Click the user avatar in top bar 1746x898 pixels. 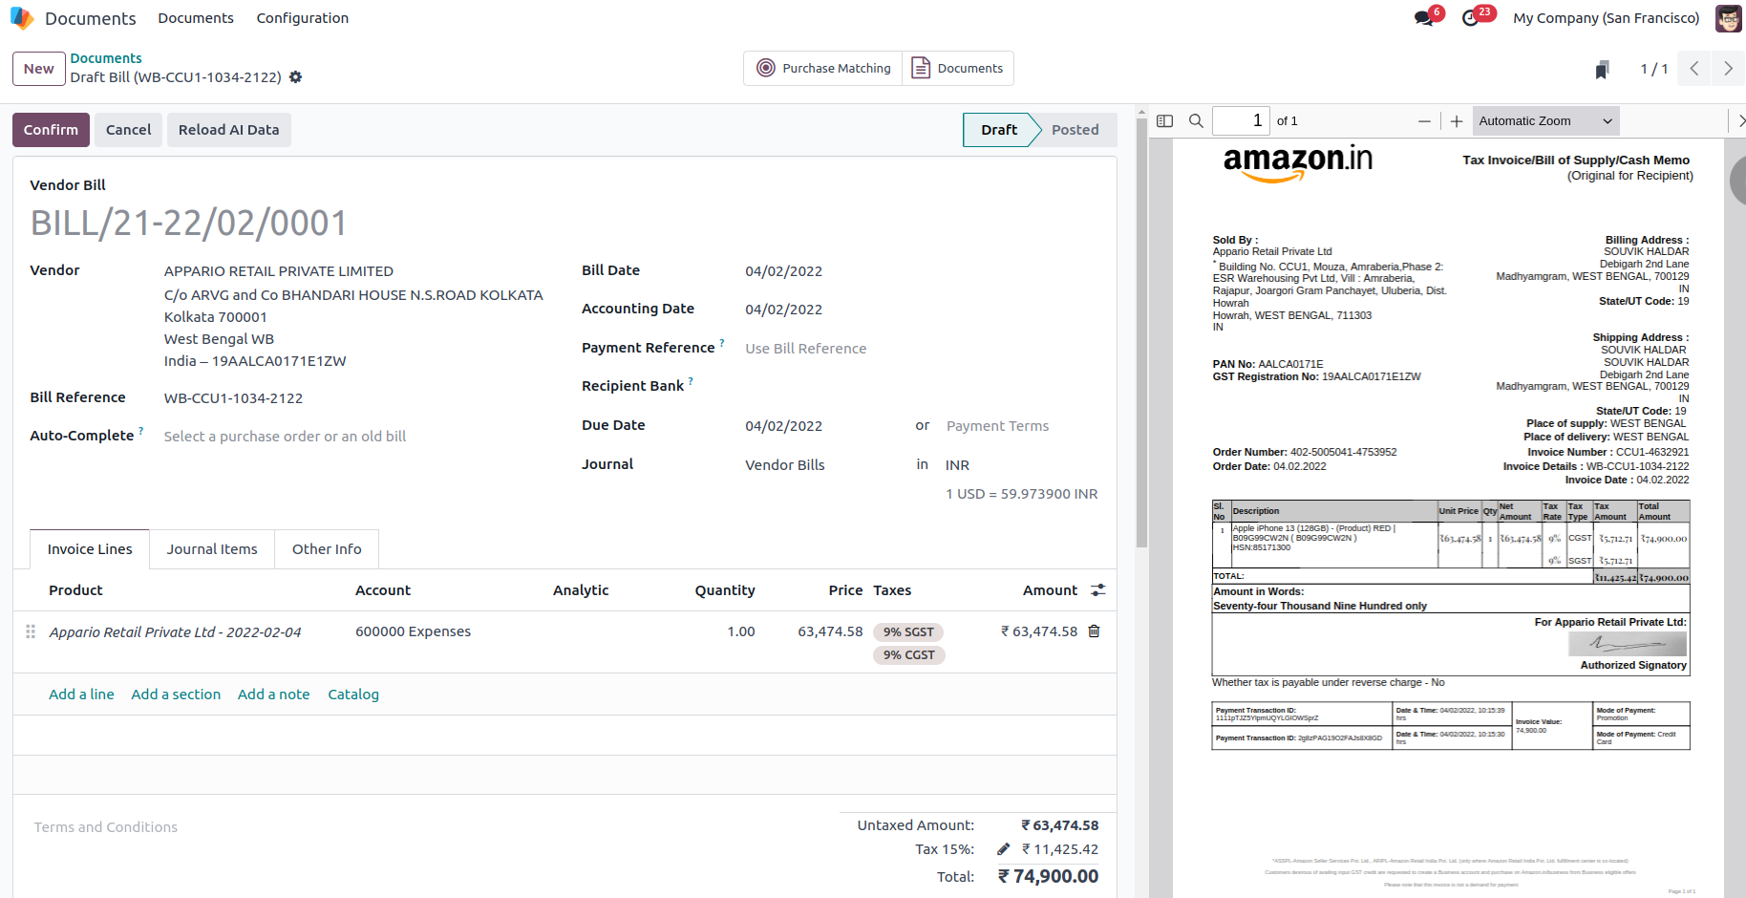1728,18
